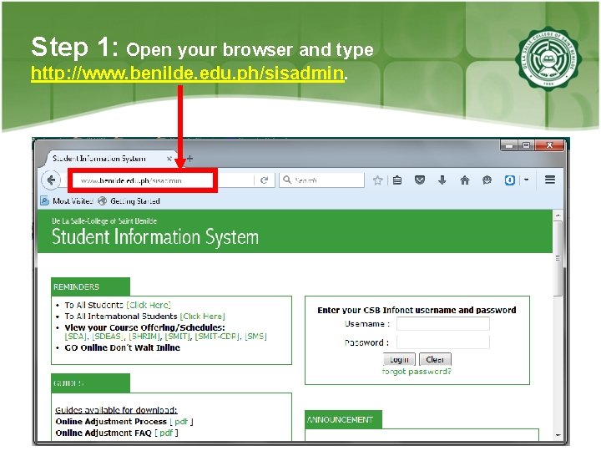Open To All Students Click Here link
This screenshot has height=451, width=601.
click(149, 306)
